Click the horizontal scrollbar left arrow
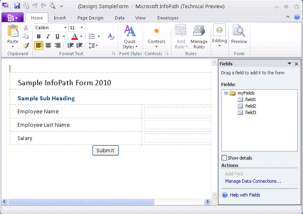 click(4, 202)
